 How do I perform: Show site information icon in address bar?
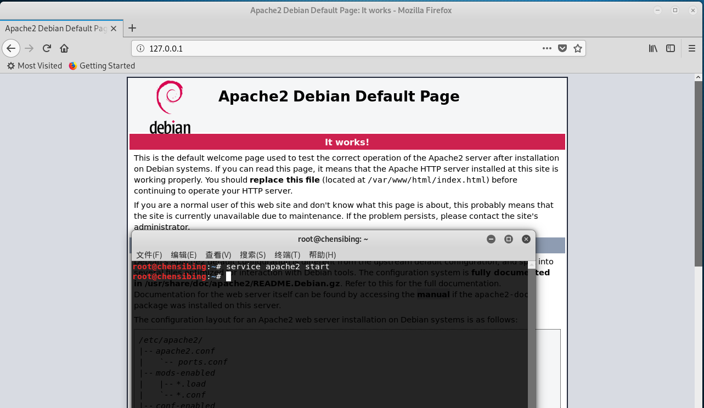coord(140,48)
